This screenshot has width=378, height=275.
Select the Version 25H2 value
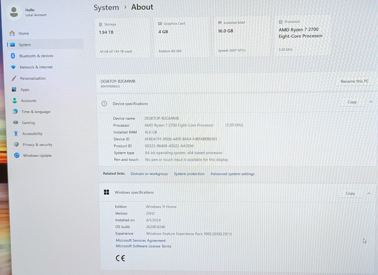point(150,213)
